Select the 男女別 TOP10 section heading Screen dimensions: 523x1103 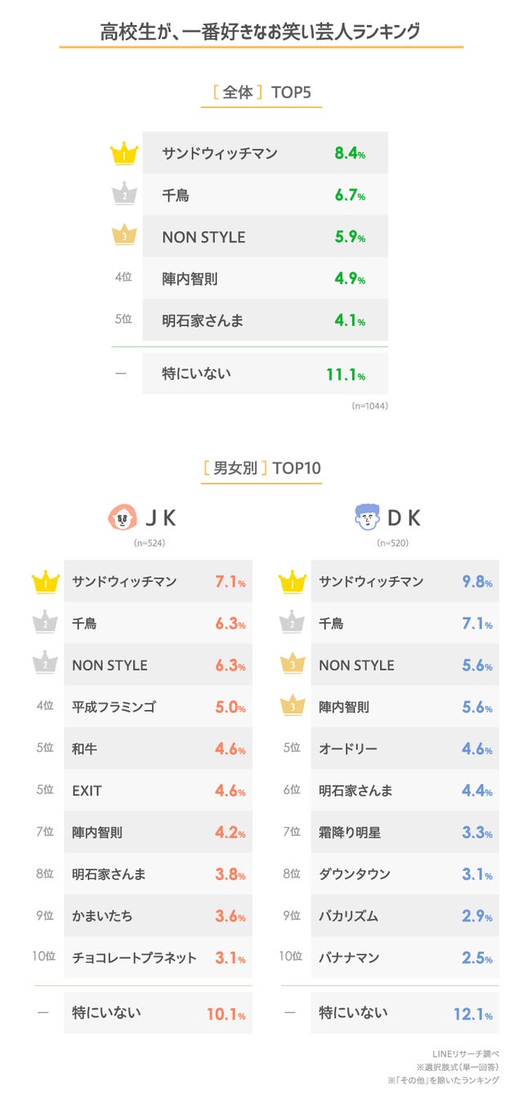click(261, 468)
